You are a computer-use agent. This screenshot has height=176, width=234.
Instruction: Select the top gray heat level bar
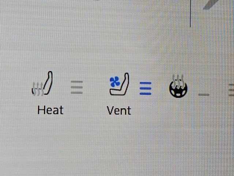[77, 82]
